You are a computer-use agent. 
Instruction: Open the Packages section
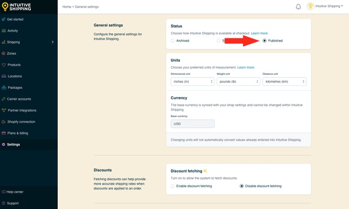(x=15, y=87)
